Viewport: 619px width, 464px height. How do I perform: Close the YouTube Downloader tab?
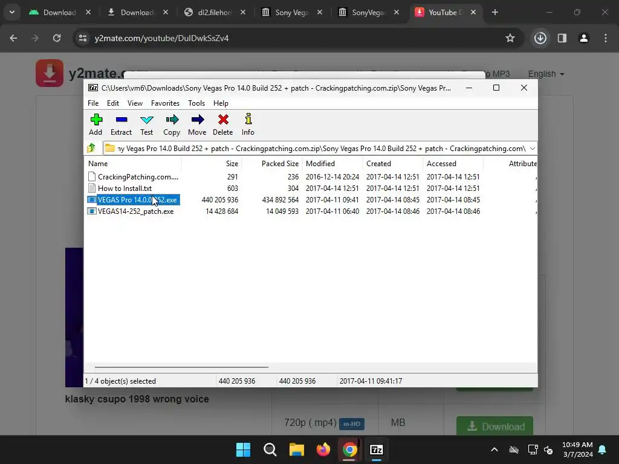(473, 13)
